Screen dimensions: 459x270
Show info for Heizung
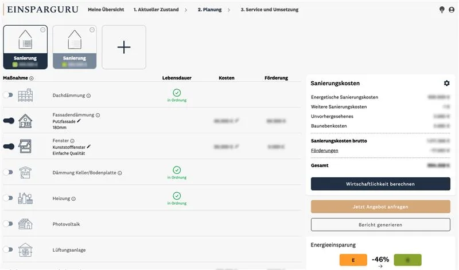coord(73,198)
